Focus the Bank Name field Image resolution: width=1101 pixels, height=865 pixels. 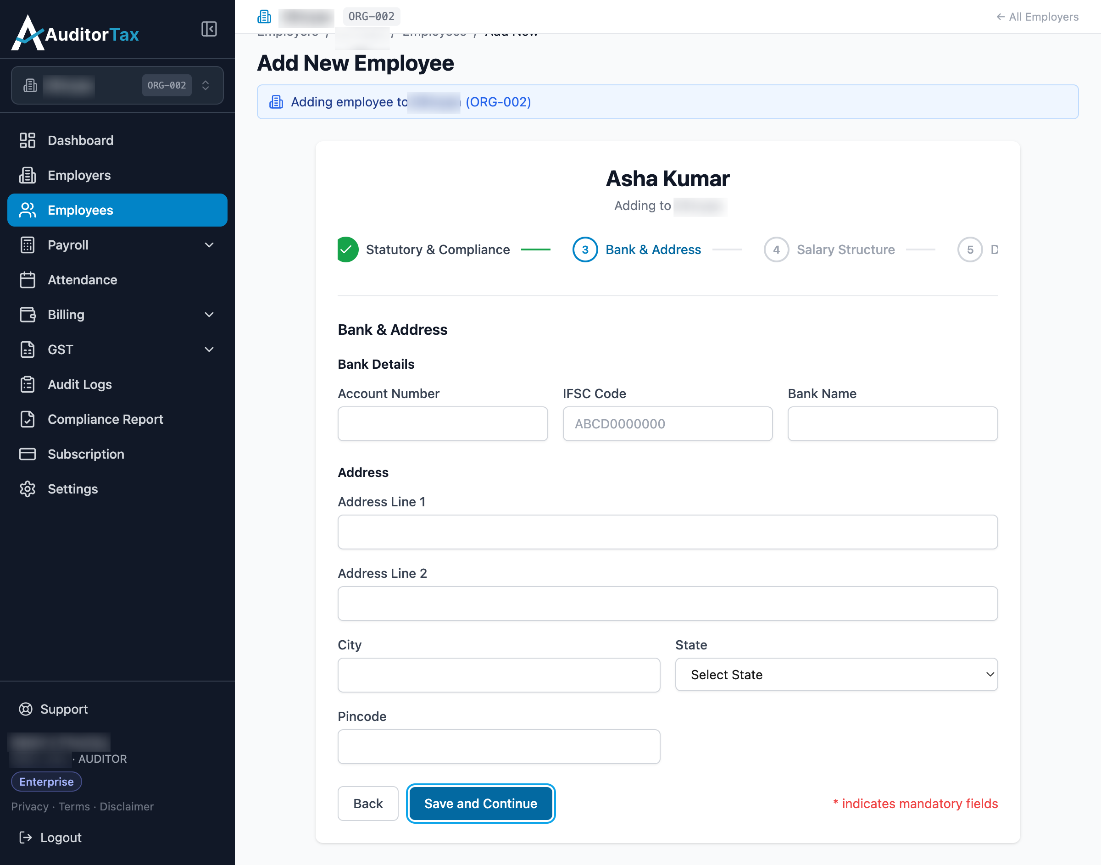click(x=892, y=424)
